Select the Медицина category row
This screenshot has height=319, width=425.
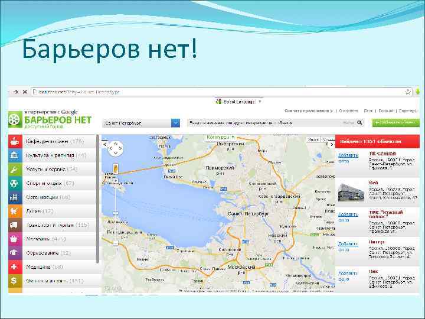pos(53,267)
